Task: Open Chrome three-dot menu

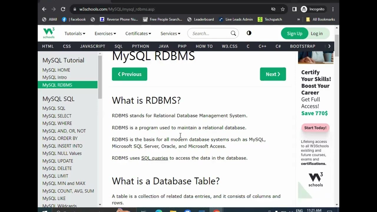Action: [x=333, y=9]
